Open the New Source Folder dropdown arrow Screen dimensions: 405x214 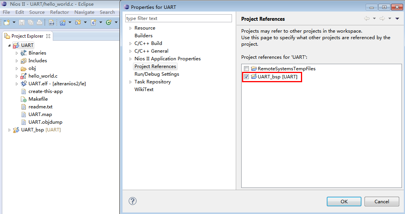(x=85, y=23)
